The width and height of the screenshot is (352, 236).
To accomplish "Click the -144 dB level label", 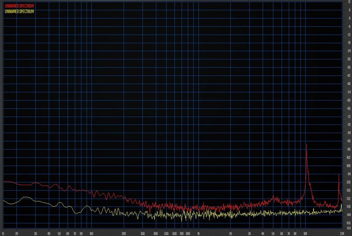I will point(349,215).
